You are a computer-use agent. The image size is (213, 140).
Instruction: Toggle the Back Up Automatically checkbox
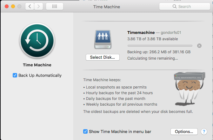[x=15, y=76]
